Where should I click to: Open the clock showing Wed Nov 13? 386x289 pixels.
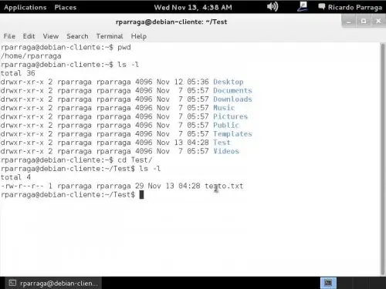pyautogui.click(x=193, y=7)
